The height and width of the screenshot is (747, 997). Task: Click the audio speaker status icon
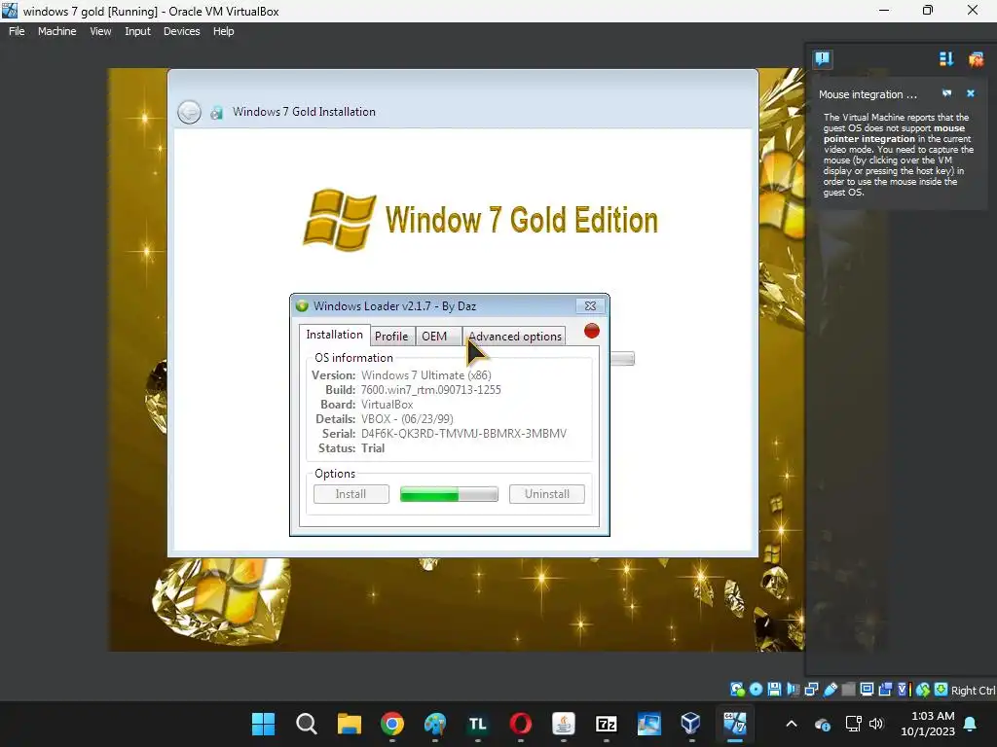[793, 690]
